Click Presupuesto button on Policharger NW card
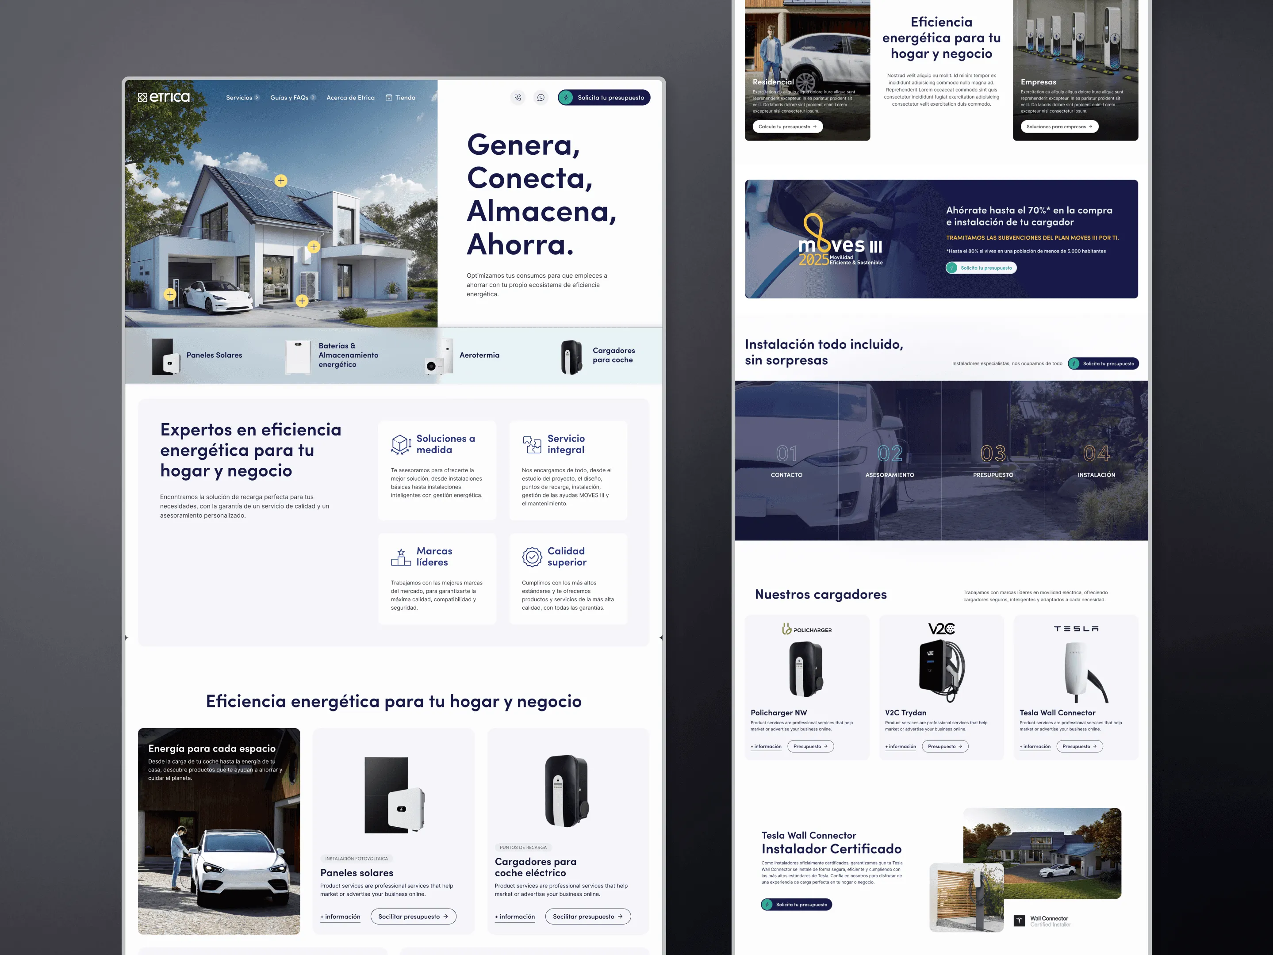 810,746
